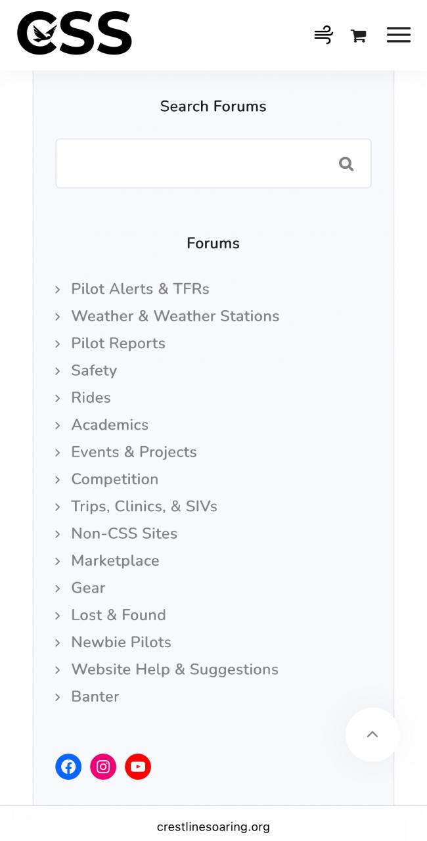Open the YouTube channel icon
The height and width of the screenshot is (841, 427).
point(138,767)
